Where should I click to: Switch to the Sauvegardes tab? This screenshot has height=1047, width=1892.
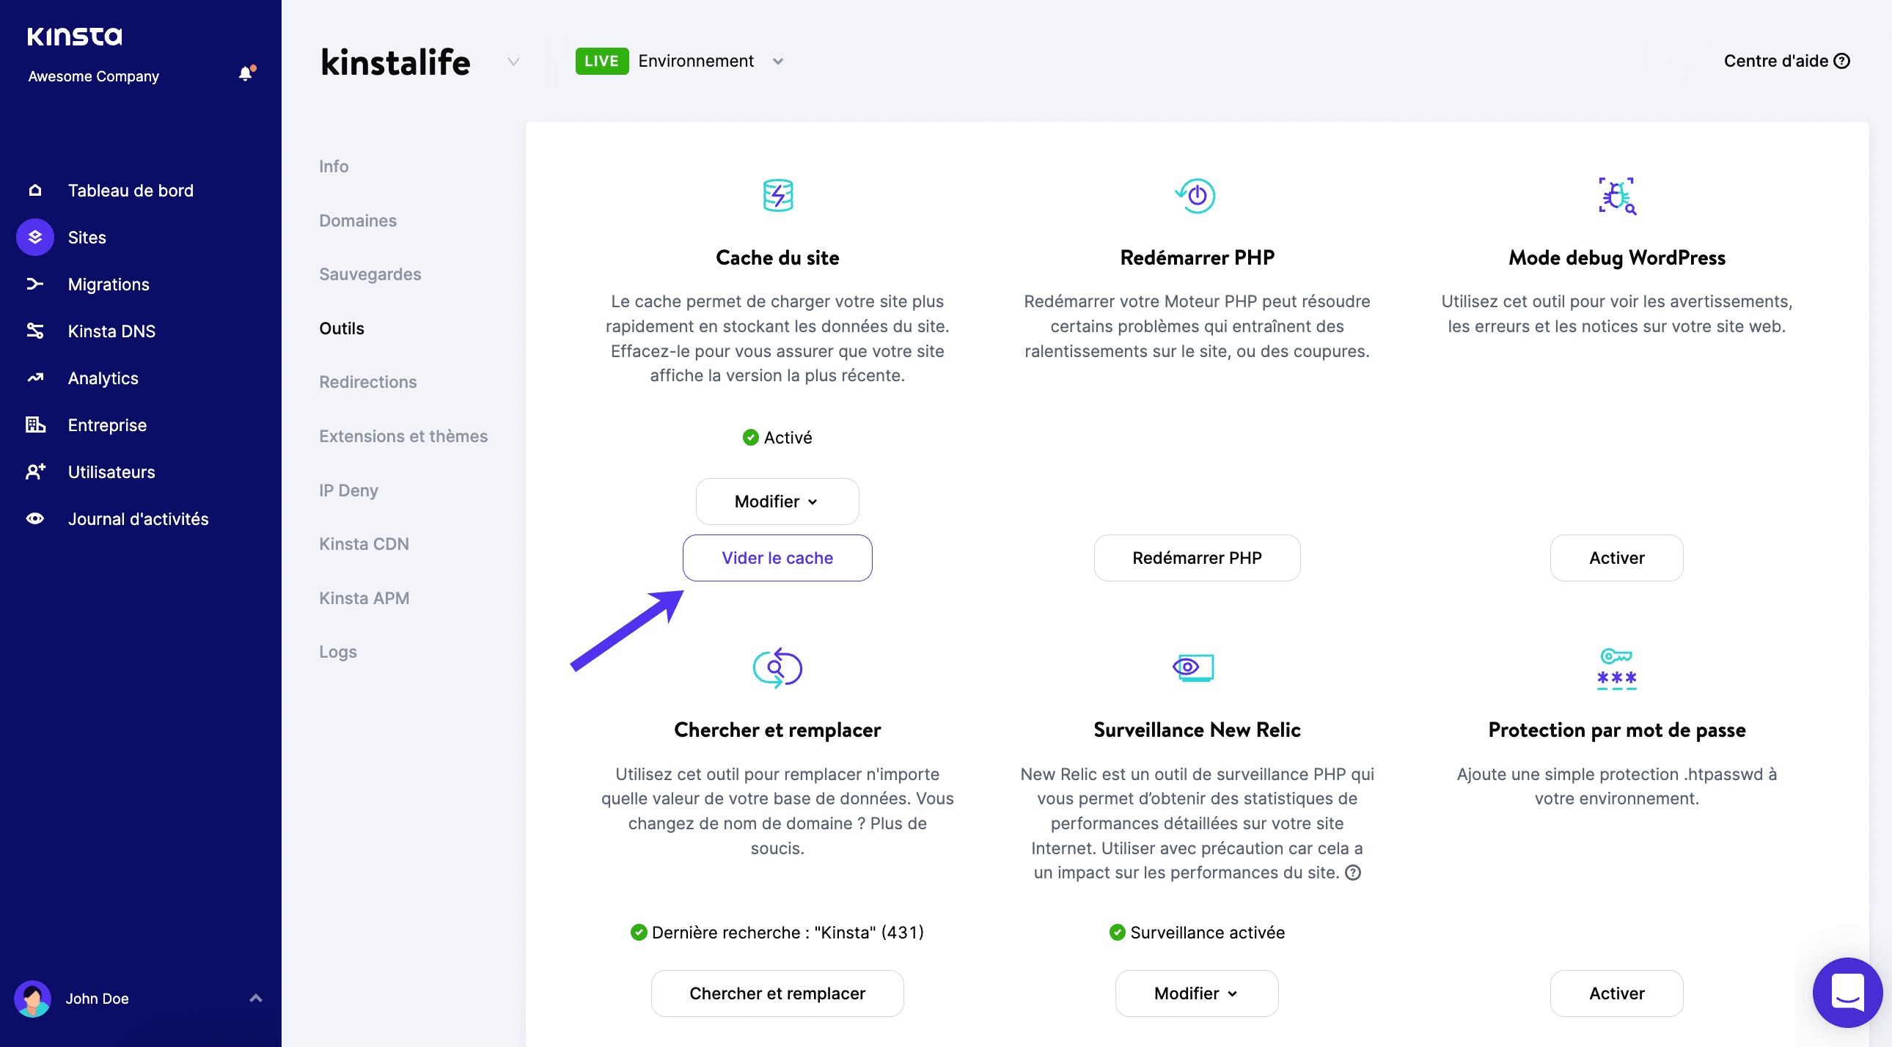370,274
